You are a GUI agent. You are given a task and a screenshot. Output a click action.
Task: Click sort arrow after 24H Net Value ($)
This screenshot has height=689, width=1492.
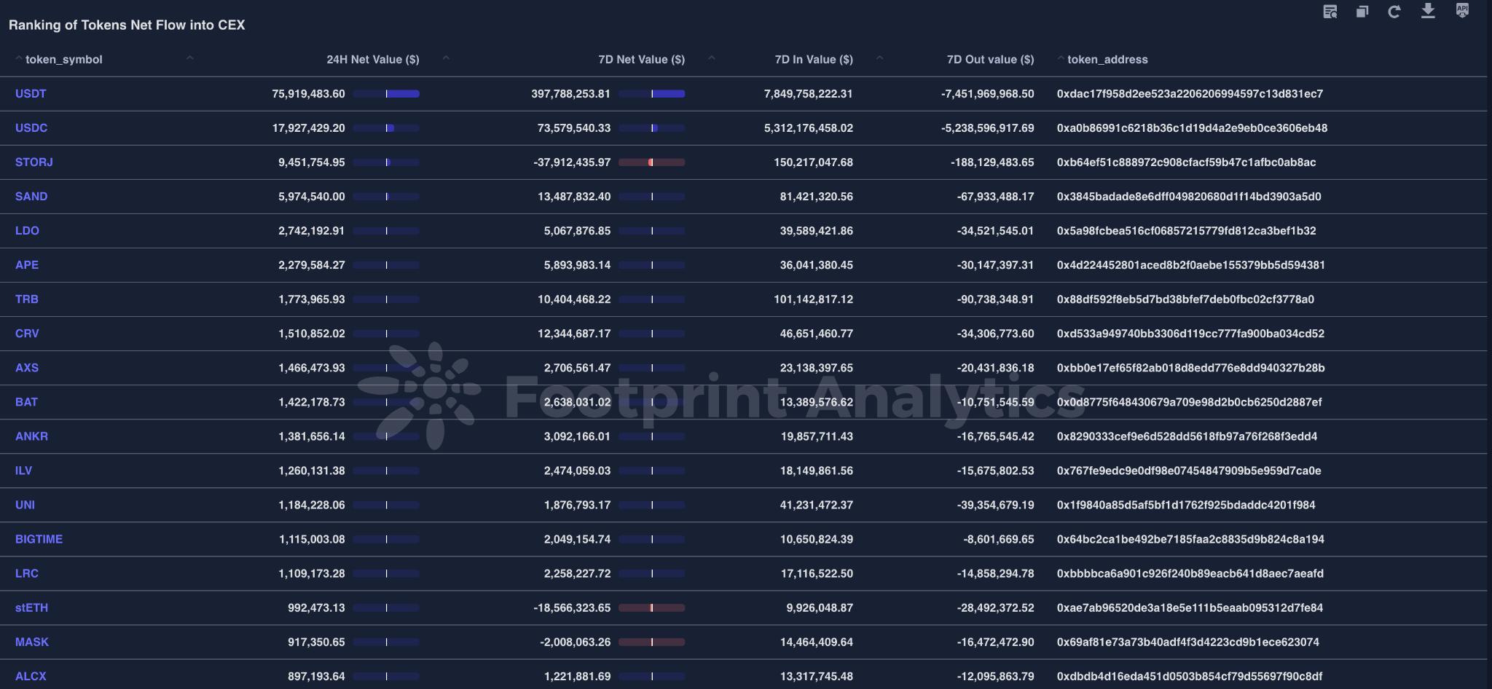pyautogui.click(x=446, y=59)
